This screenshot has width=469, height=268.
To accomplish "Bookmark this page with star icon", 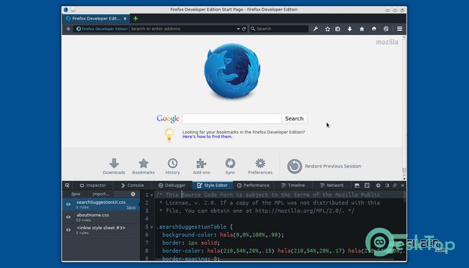I will pyautogui.click(x=328, y=29).
